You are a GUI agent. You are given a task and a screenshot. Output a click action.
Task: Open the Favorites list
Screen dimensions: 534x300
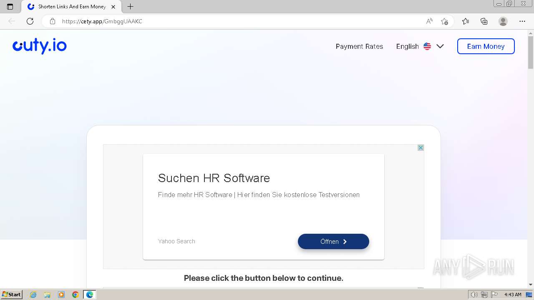coord(466,21)
